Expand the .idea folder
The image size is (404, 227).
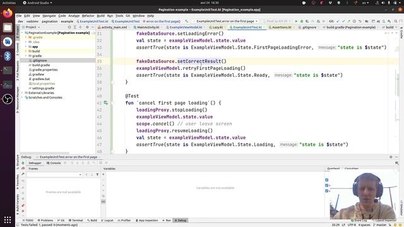pos(26,42)
